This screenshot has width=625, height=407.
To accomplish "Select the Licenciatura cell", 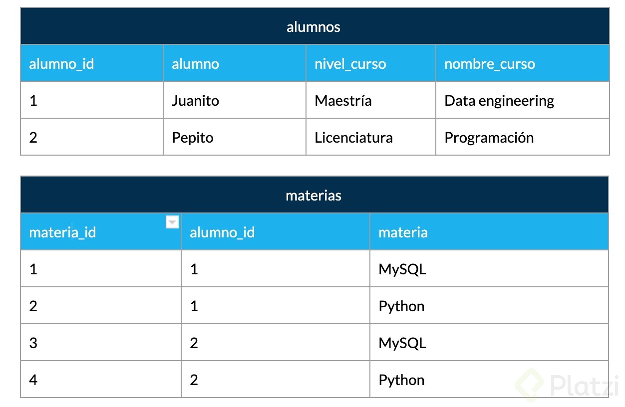I will click(x=353, y=138).
